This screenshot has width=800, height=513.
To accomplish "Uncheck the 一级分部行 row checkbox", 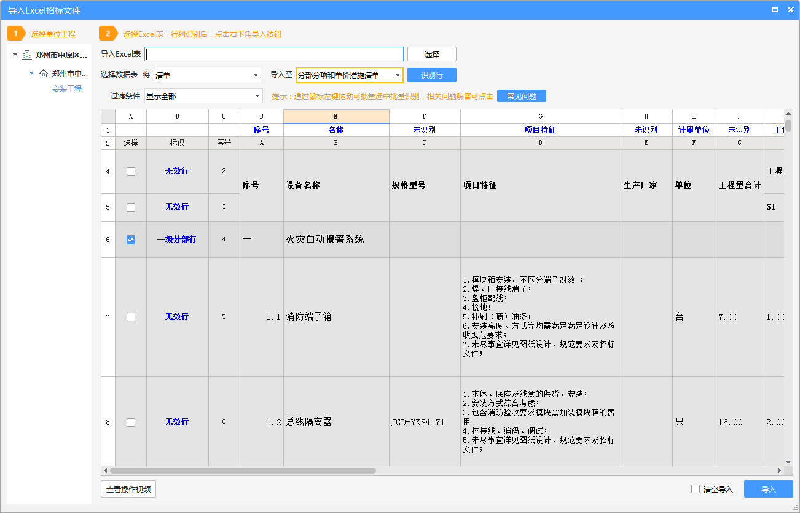I will [131, 240].
